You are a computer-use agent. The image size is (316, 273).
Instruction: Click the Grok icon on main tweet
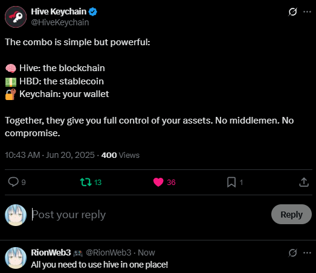click(292, 12)
